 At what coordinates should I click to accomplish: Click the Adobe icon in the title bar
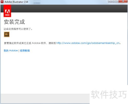[2, 2]
